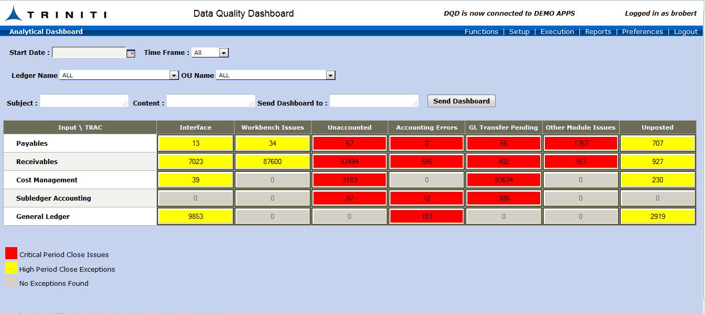Open the OU Name dropdown
The height and width of the screenshot is (314, 705).
coord(330,75)
